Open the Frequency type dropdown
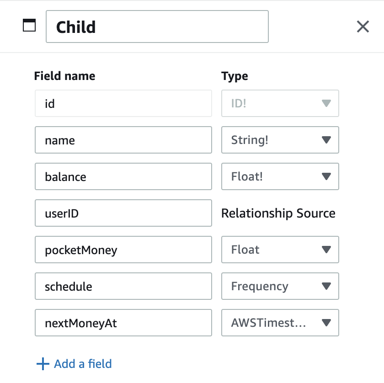This screenshot has height=383, width=384. pos(280,286)
